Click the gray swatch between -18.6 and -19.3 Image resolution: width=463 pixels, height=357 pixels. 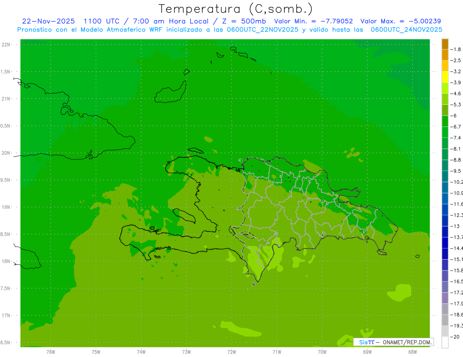[445, 320]
